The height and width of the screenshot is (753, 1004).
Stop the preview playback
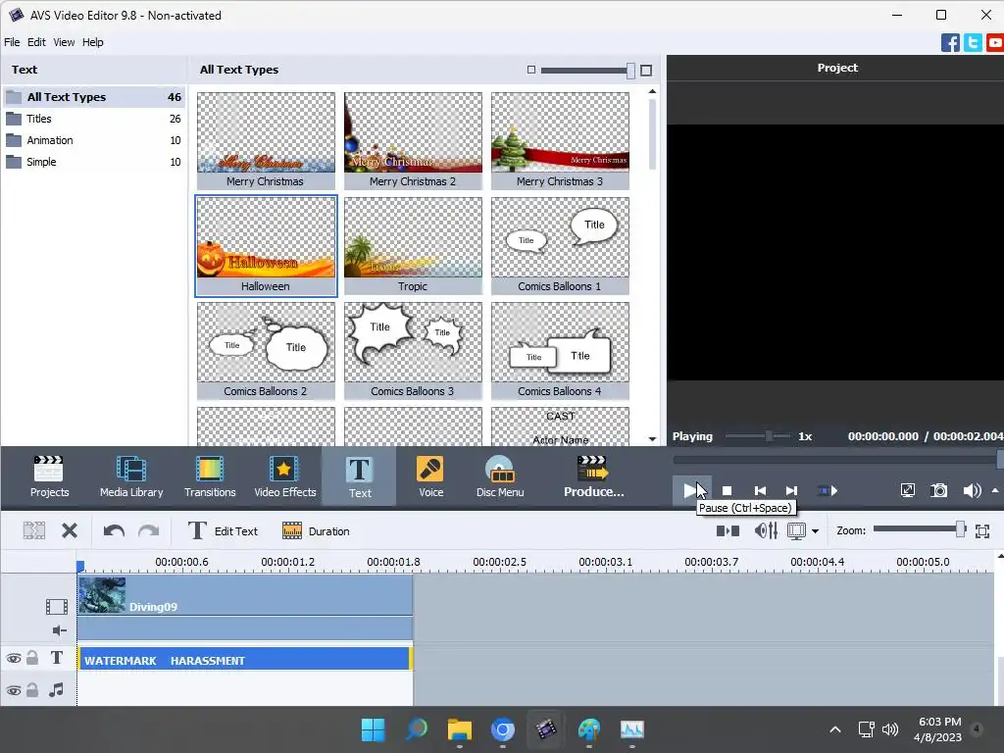click(x=727, y=491)
